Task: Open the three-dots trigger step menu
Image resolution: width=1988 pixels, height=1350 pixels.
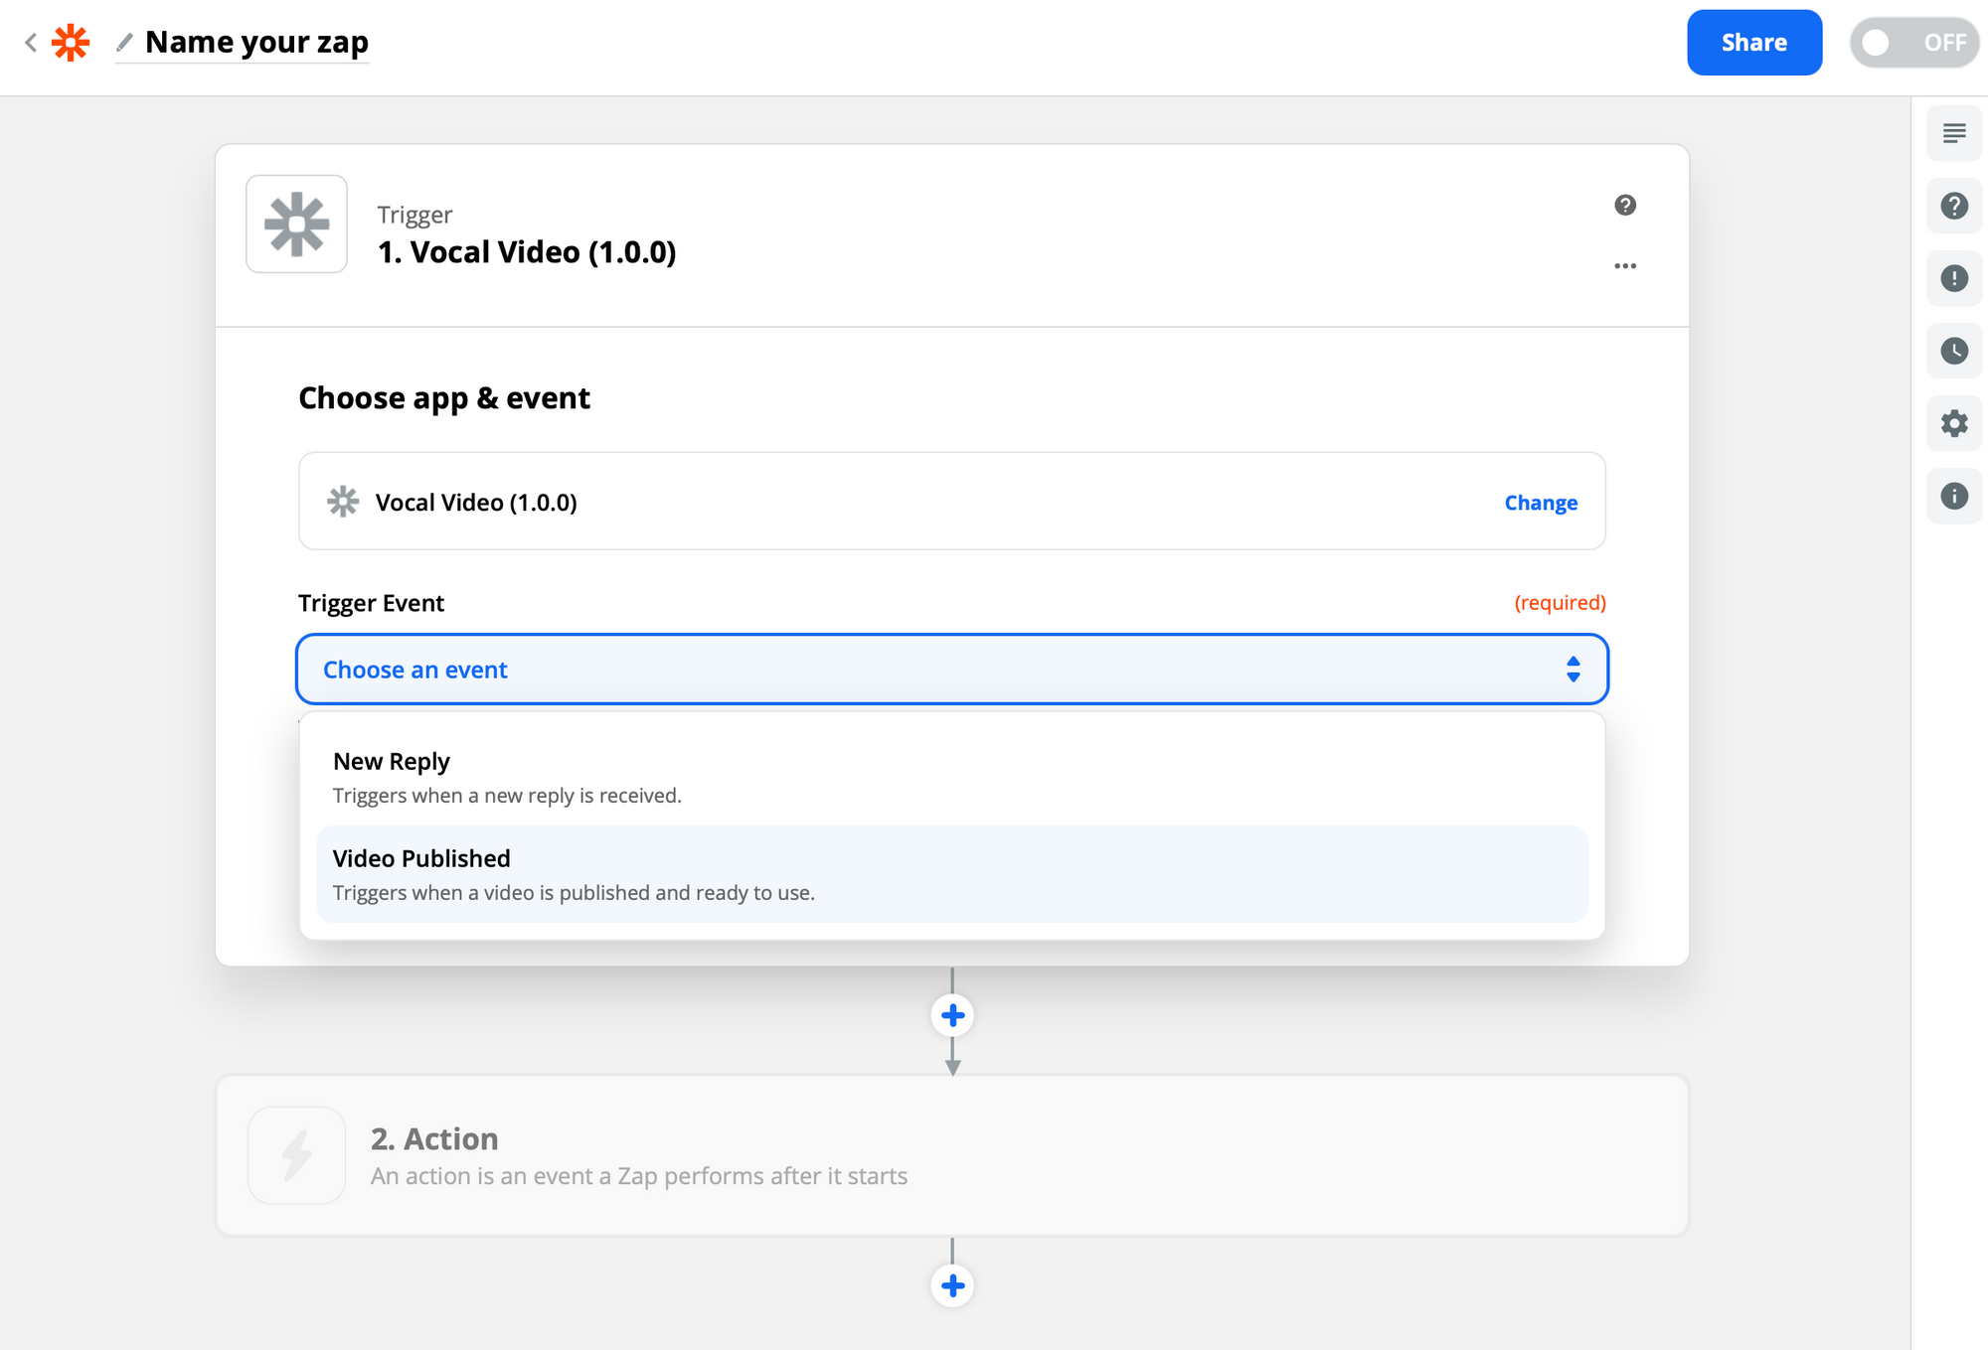Action: click(x=1624, y=266)
